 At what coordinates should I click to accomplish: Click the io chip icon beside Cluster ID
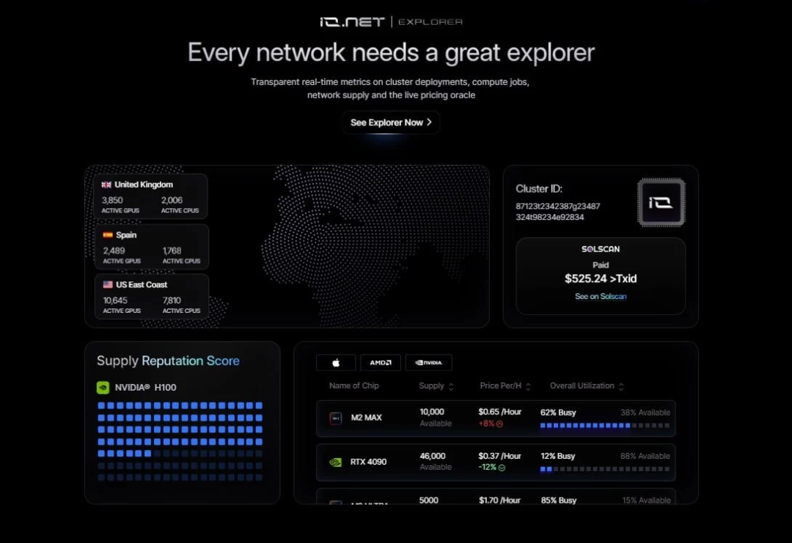pyautogui.click(x=661, y=202)
